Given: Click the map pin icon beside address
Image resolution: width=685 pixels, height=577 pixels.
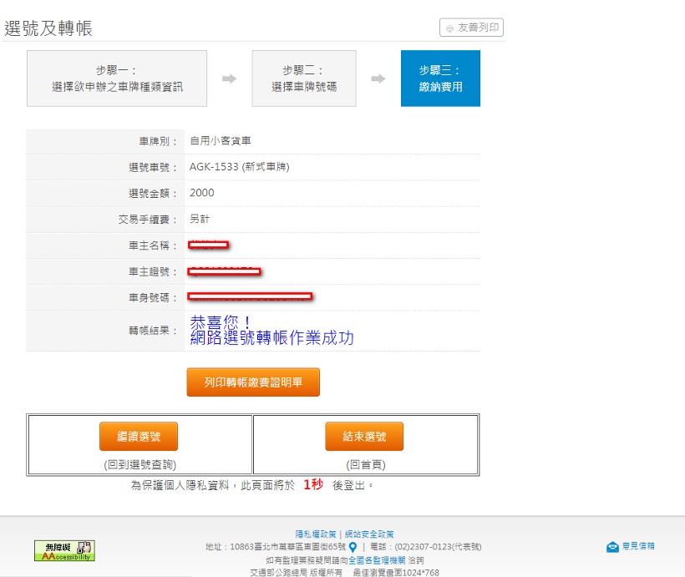Looking at the screenshot, I should [353, 547].
